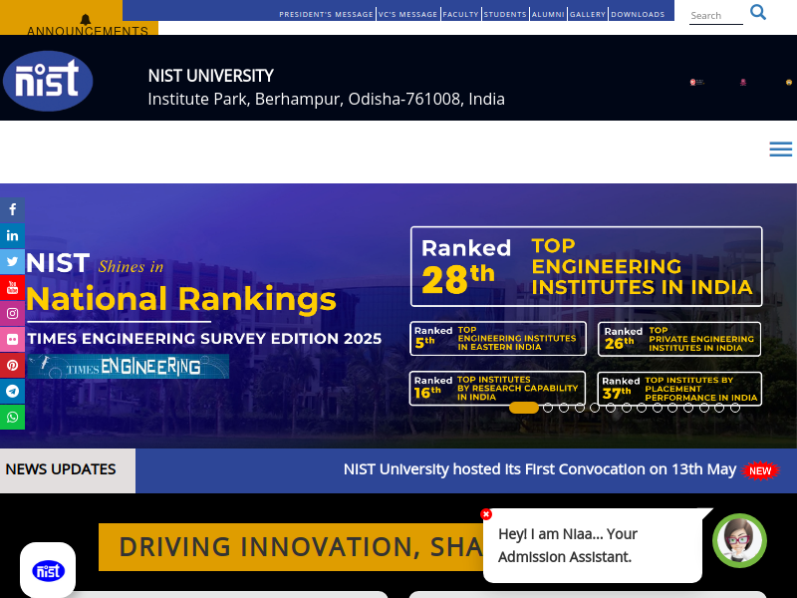Click the pink badge in the header
Screen dimensions: 797x598
click(743, 82)
